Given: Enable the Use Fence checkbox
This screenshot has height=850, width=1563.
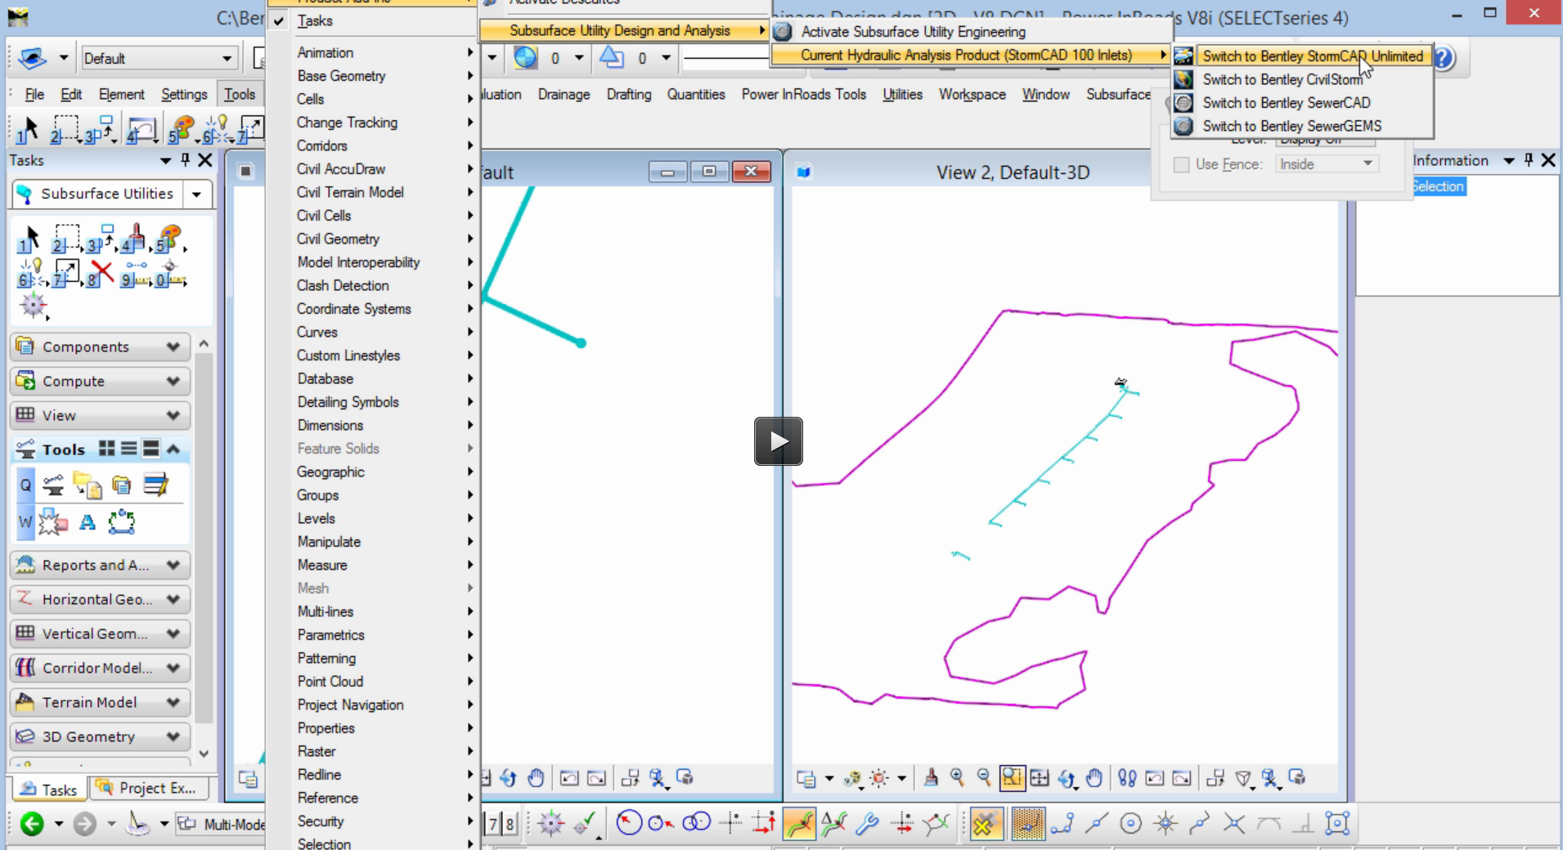Looking at the screenshot, I should [x=1181, y=164].
